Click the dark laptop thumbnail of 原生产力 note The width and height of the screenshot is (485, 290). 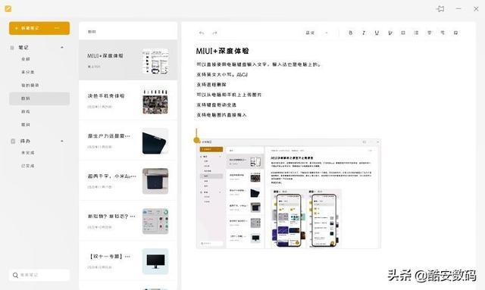155,142
